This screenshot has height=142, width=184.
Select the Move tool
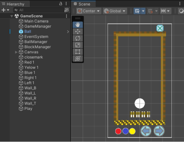78,32
